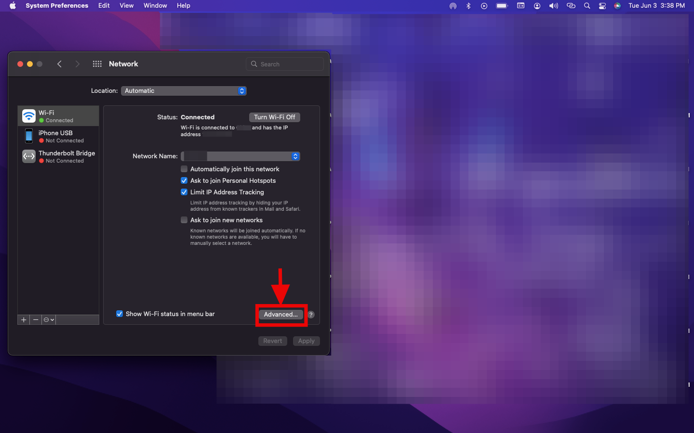This screenshot has height=433, width=694.
Task: Click the Advanced... button
Action: [x=280, y=315]
